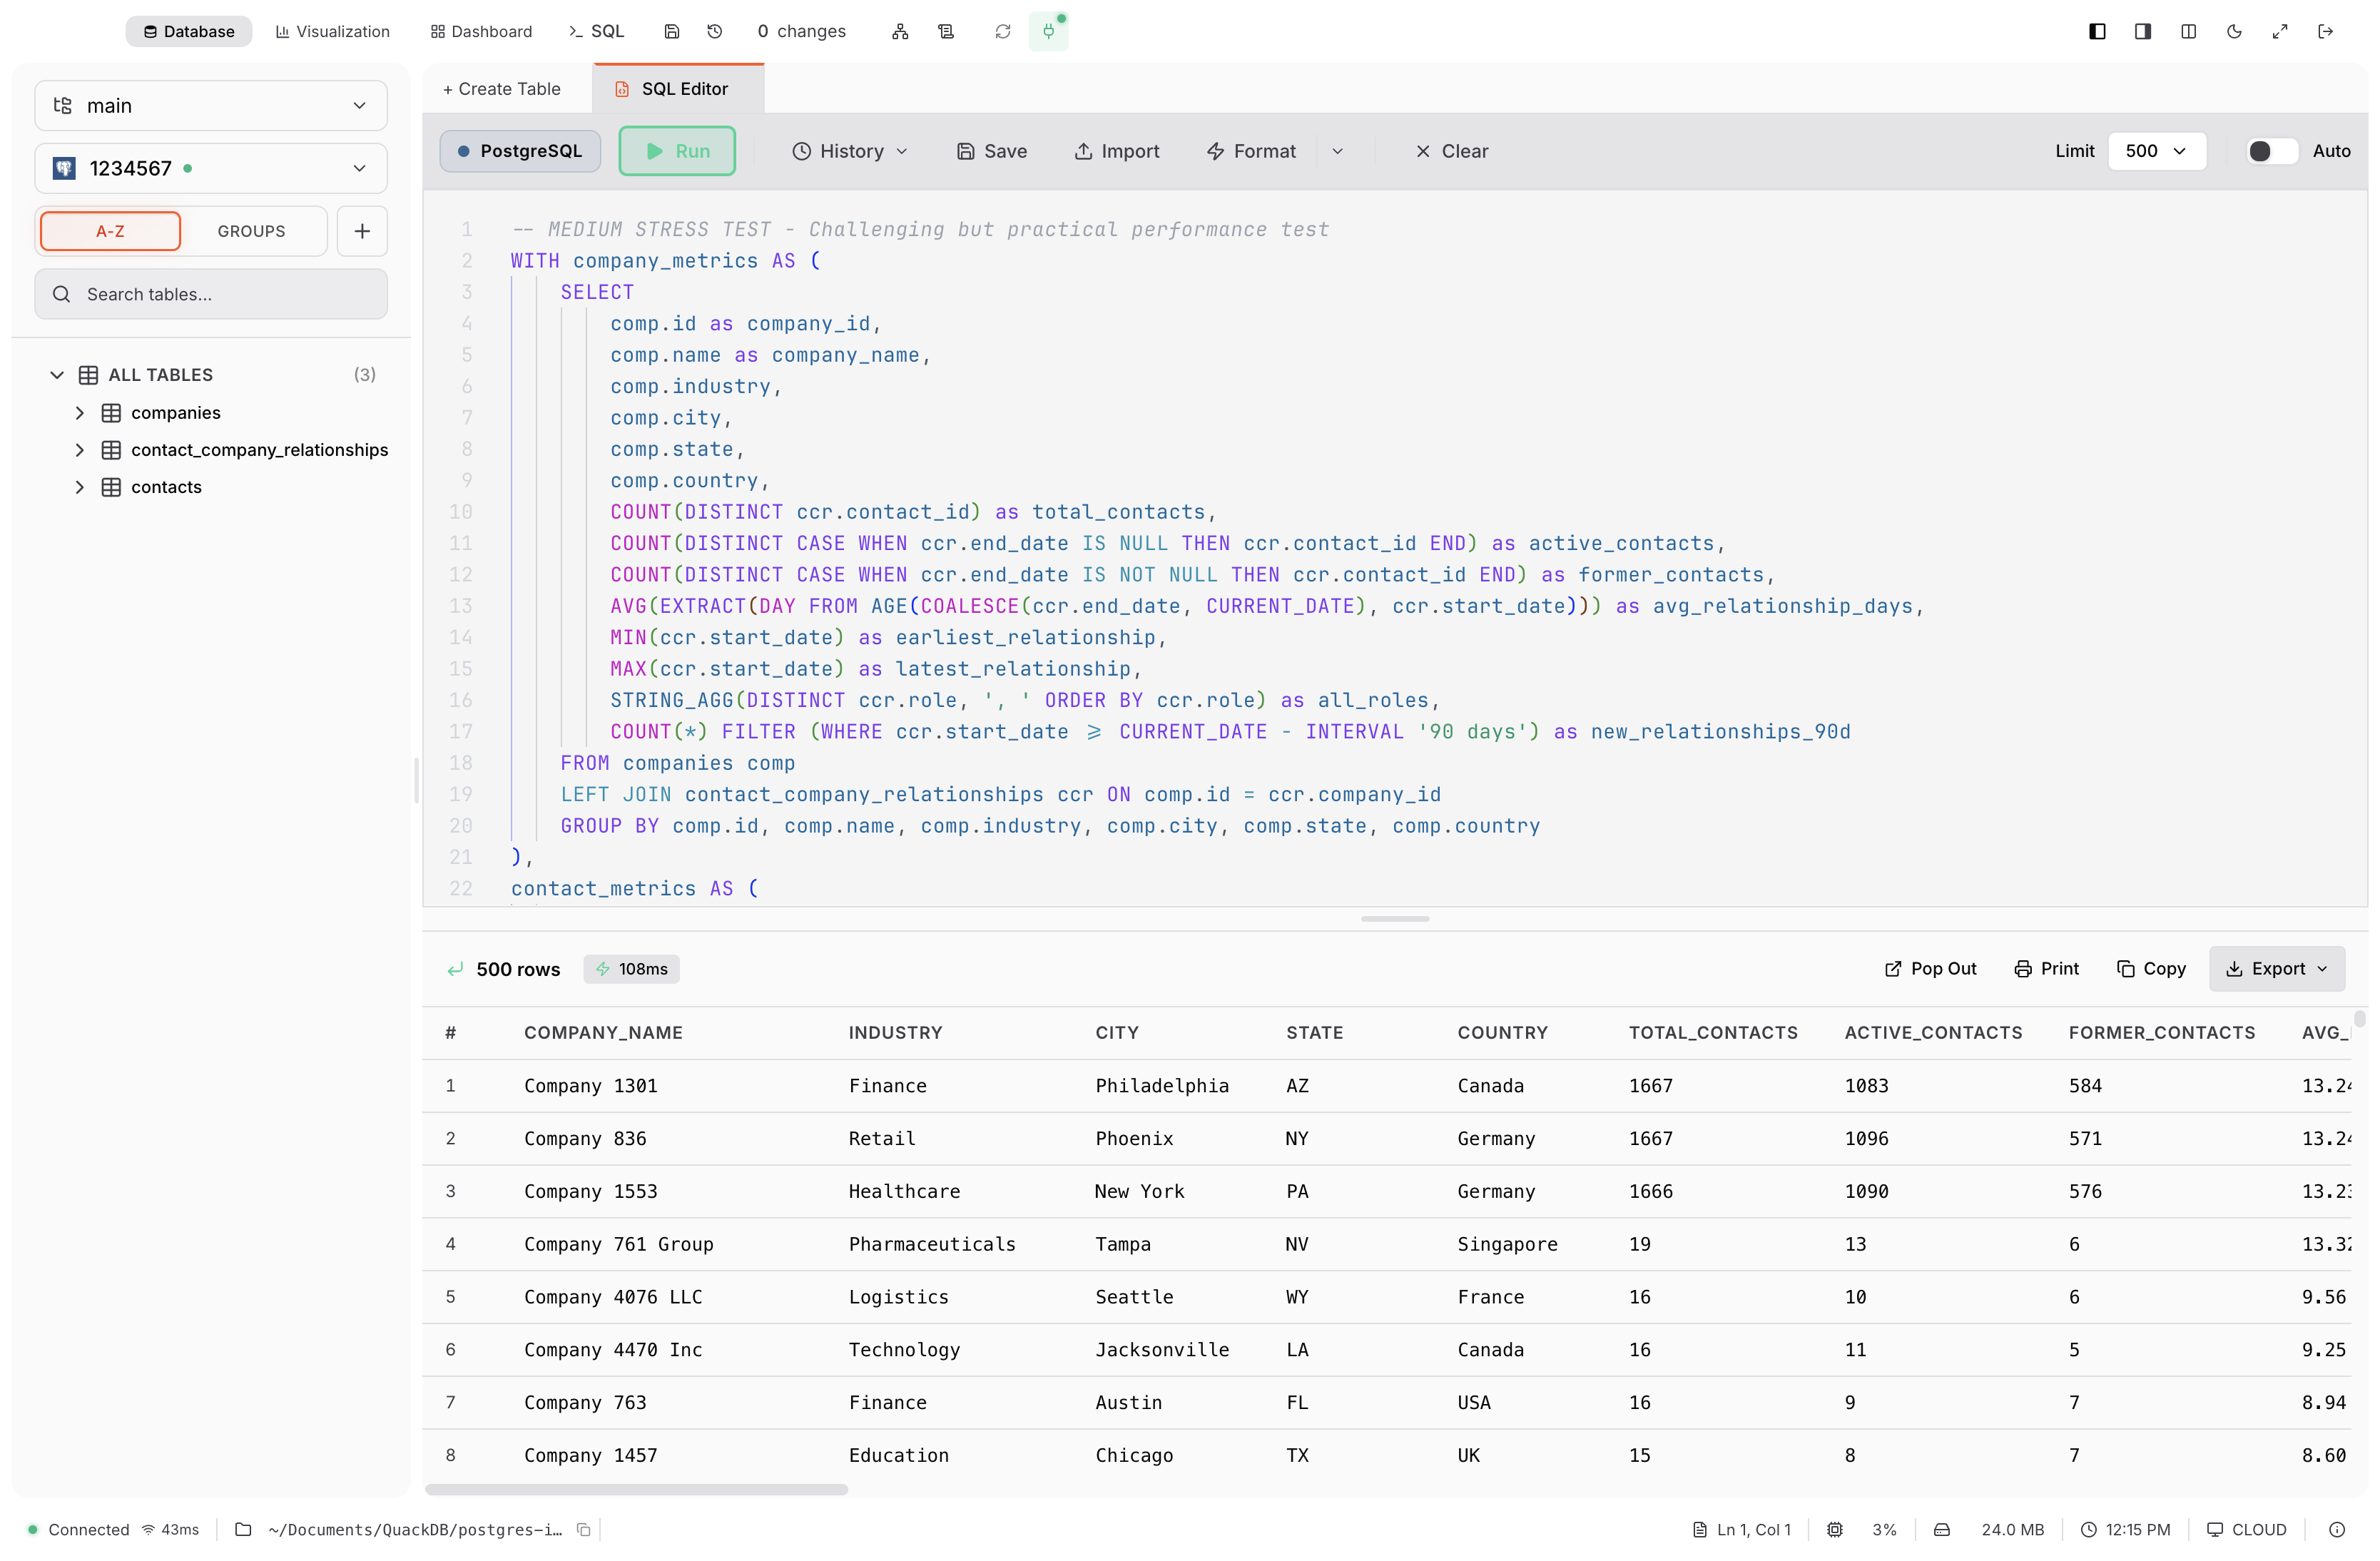Select the GROUPS view option
This screenshot has width=2380, height=1561.
pyautogui.click(x=251, y=231)
